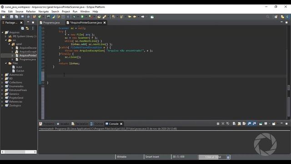Click the Open Type folder toolbar icon
The image size is (291, 164).
99,17
